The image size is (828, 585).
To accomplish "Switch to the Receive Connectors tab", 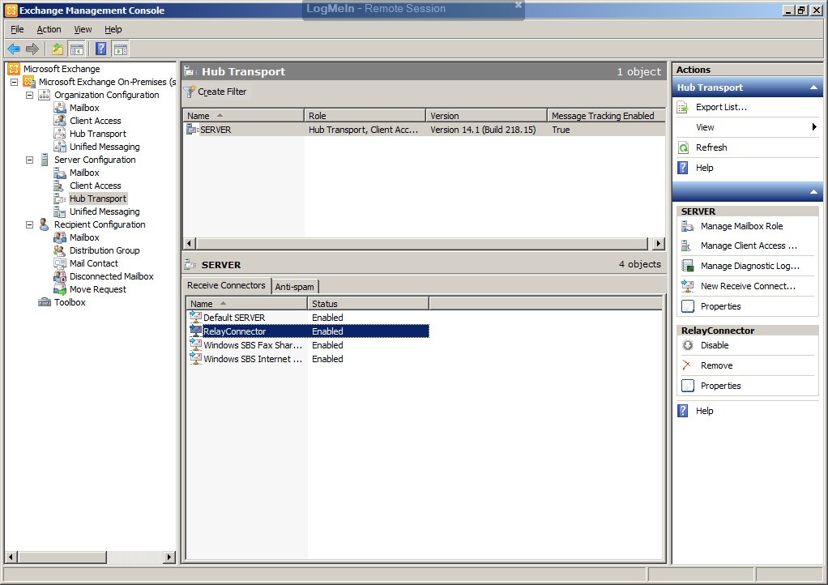I will pos(226,285).
